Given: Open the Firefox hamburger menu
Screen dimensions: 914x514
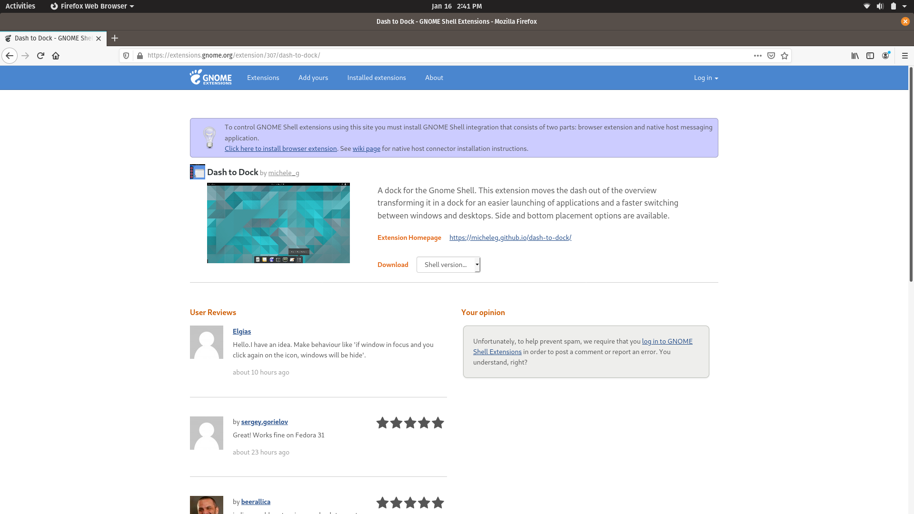Looking at the screenshot, I should [905, 56].
